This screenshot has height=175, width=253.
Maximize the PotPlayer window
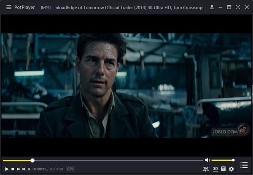point(229,7)
